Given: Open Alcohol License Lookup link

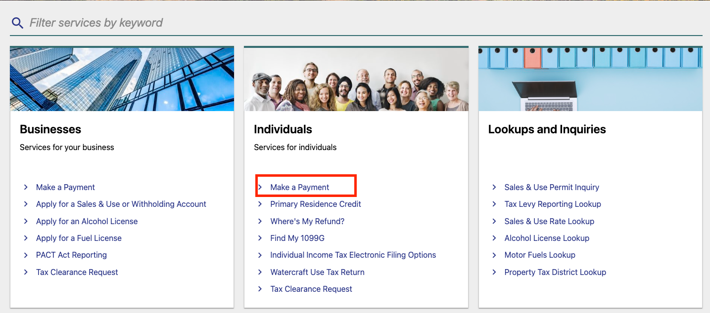Looking at the screenshot, I should pos(547,238).
